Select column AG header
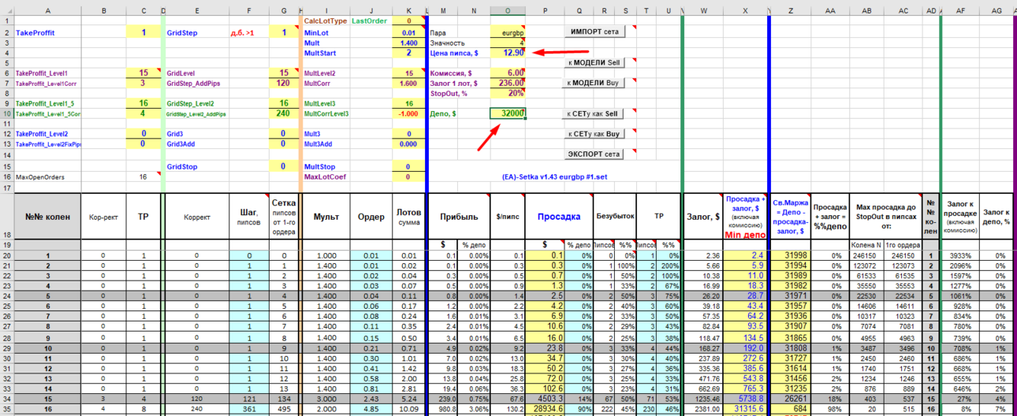The height and width of the screenshot is (416, 1017). coord(997,10)
